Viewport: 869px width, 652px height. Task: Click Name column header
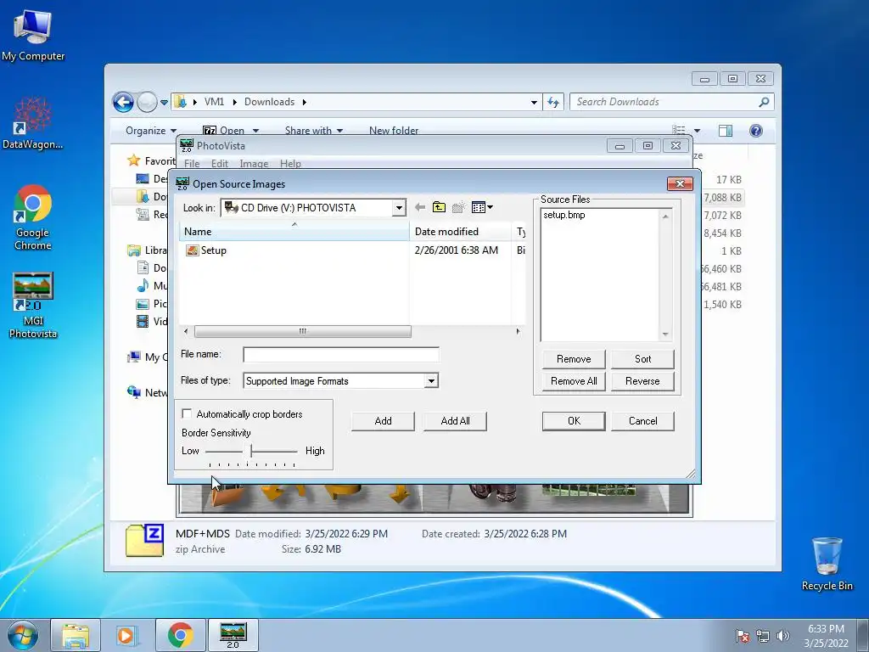coord(294,231)
